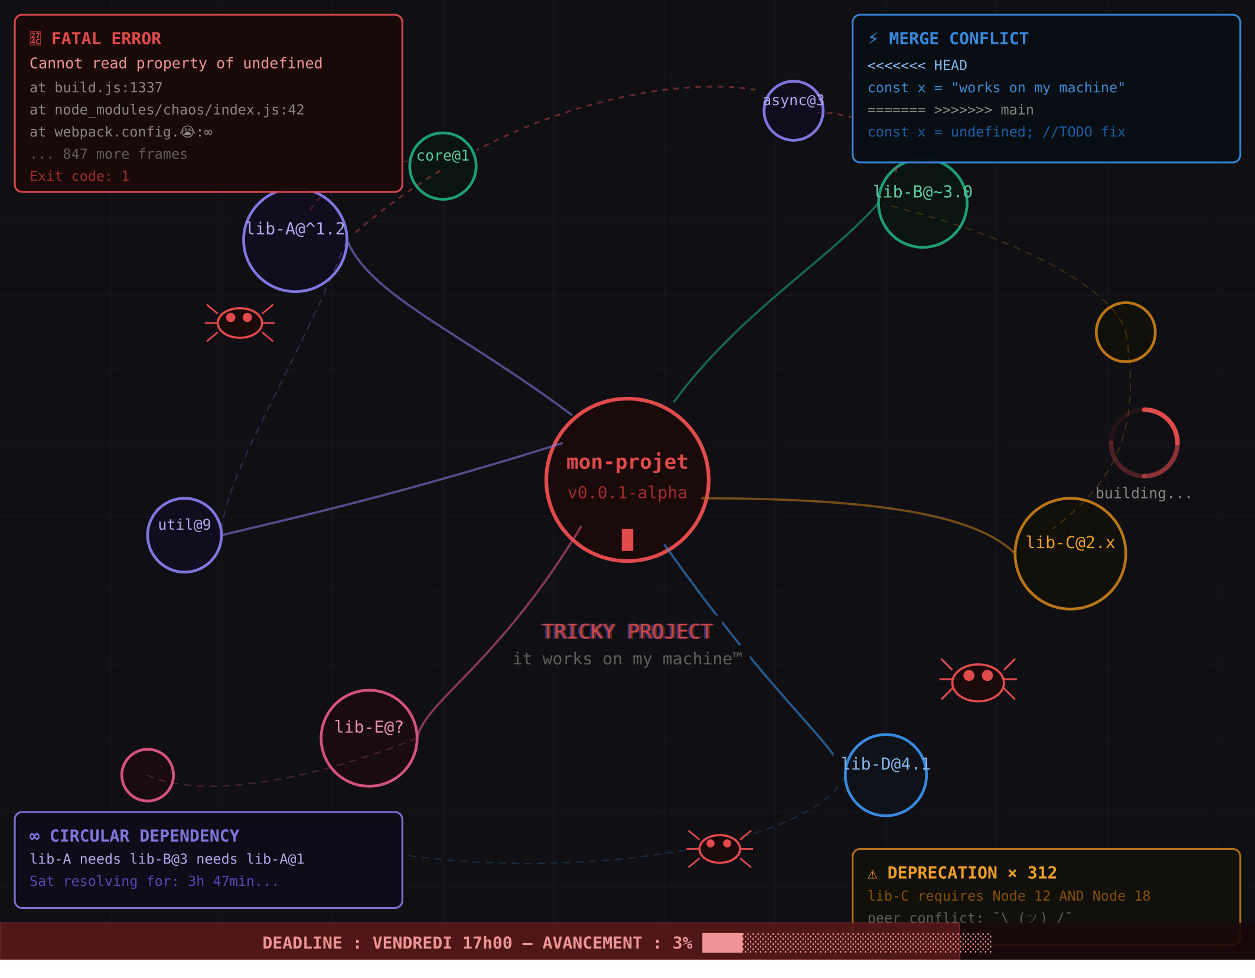Screen dimensions: 1255x978
Task: Select the async@3 purple node
Action: pos(793,111)
